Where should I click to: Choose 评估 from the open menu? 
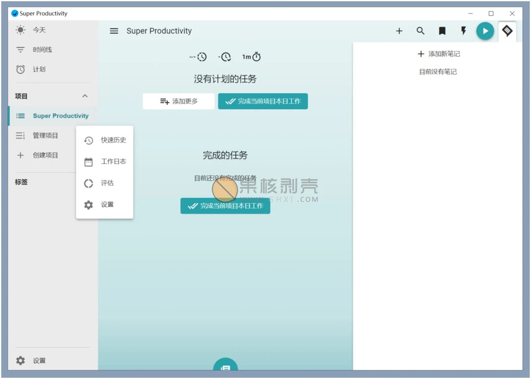tap(107, 183)
